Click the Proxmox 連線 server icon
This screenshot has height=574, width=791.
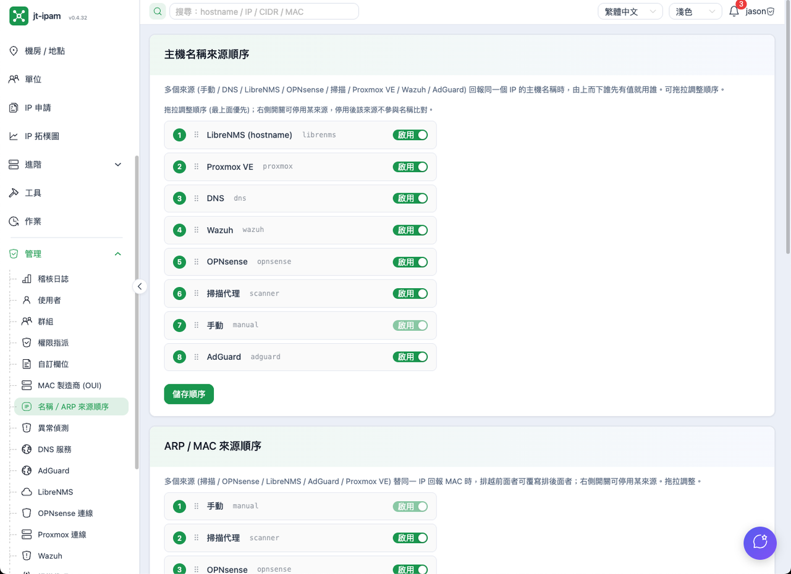point(27,534)
